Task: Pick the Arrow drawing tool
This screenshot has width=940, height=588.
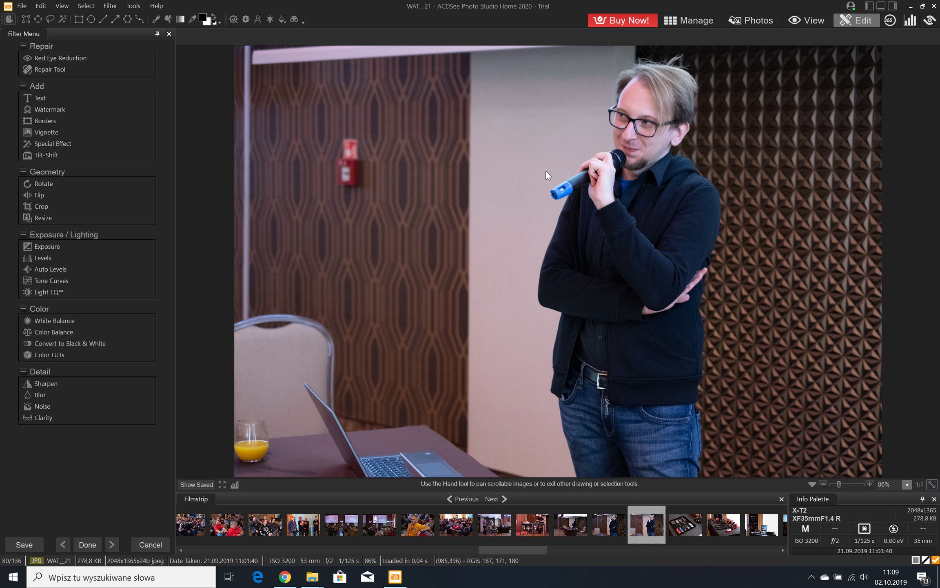Action: coord(115,19)
